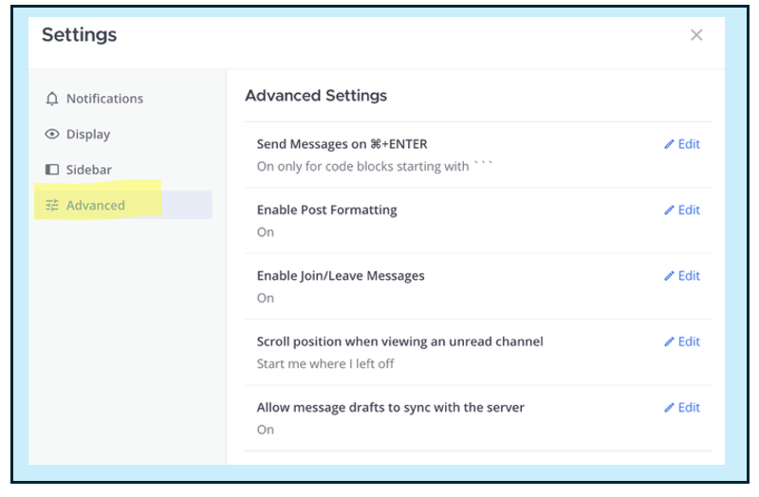
Task: Click the Notifications bell icon
Action: coord(52,99)
